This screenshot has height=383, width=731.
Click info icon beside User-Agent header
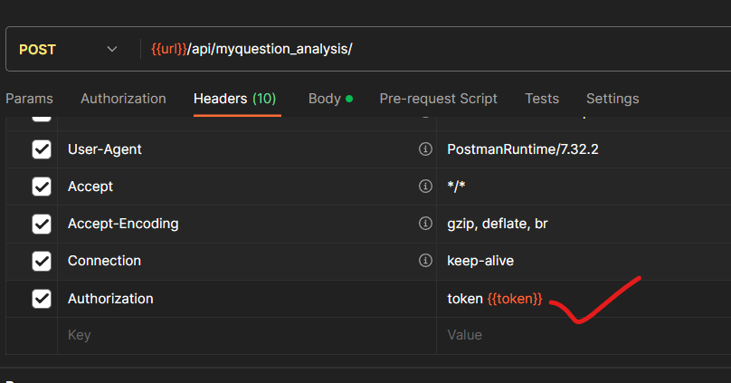425,149
